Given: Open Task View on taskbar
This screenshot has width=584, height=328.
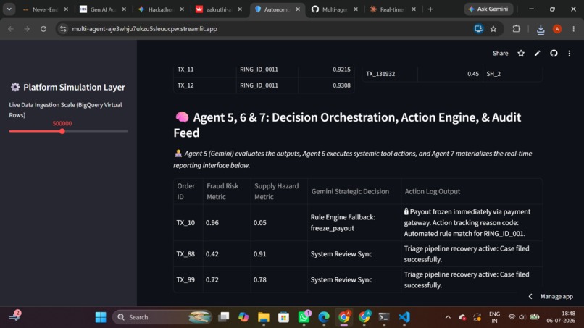Looking at the screenshot, I should click(x=223, y=317).
